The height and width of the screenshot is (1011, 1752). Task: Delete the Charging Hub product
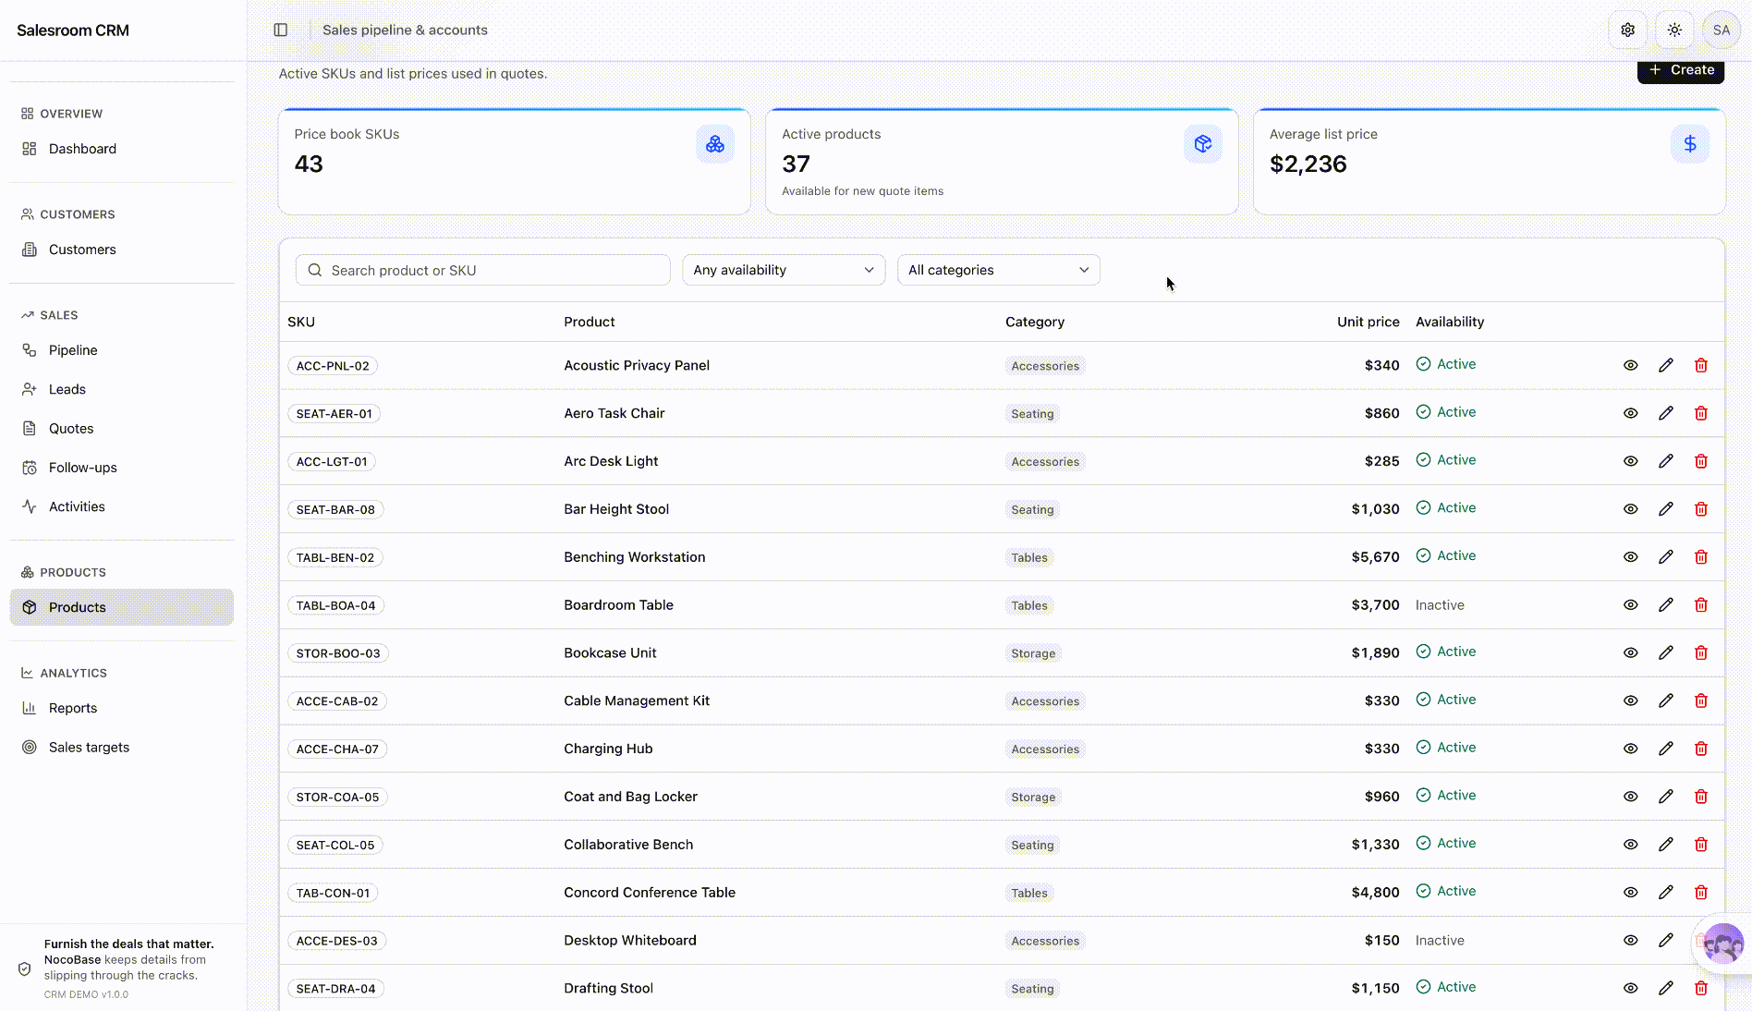[1701, 749]
